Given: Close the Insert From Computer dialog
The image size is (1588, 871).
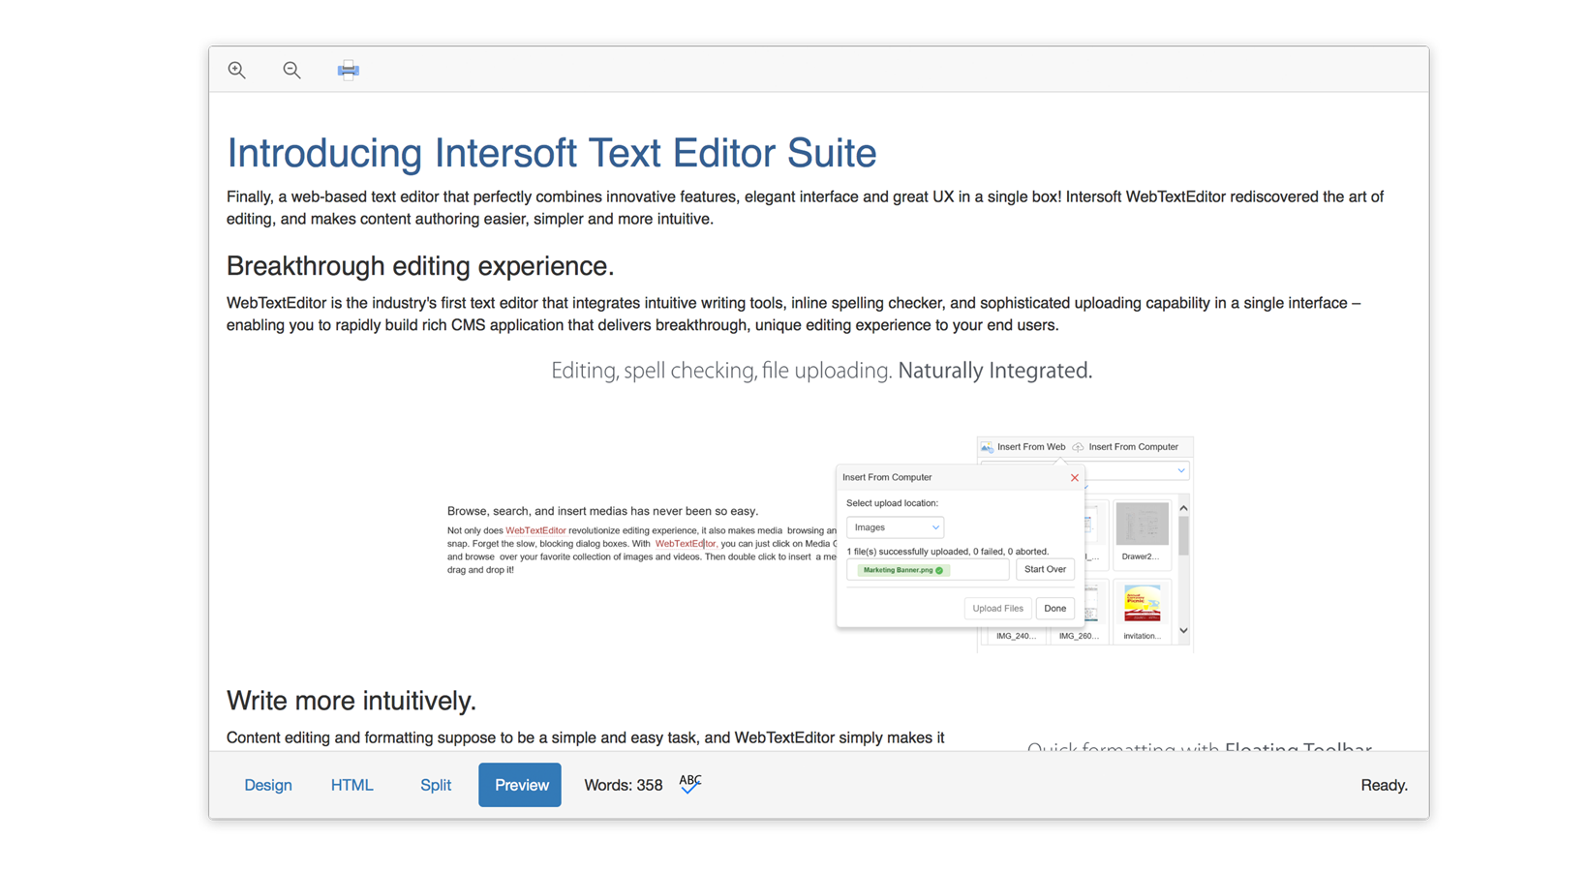Looking at the screenshot, I should pyautogui.click(x=1074, y=477).
